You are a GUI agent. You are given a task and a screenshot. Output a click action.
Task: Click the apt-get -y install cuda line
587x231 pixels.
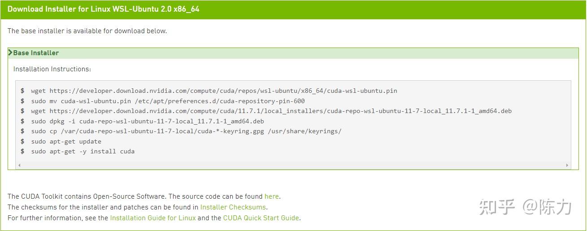coord(83,152)
